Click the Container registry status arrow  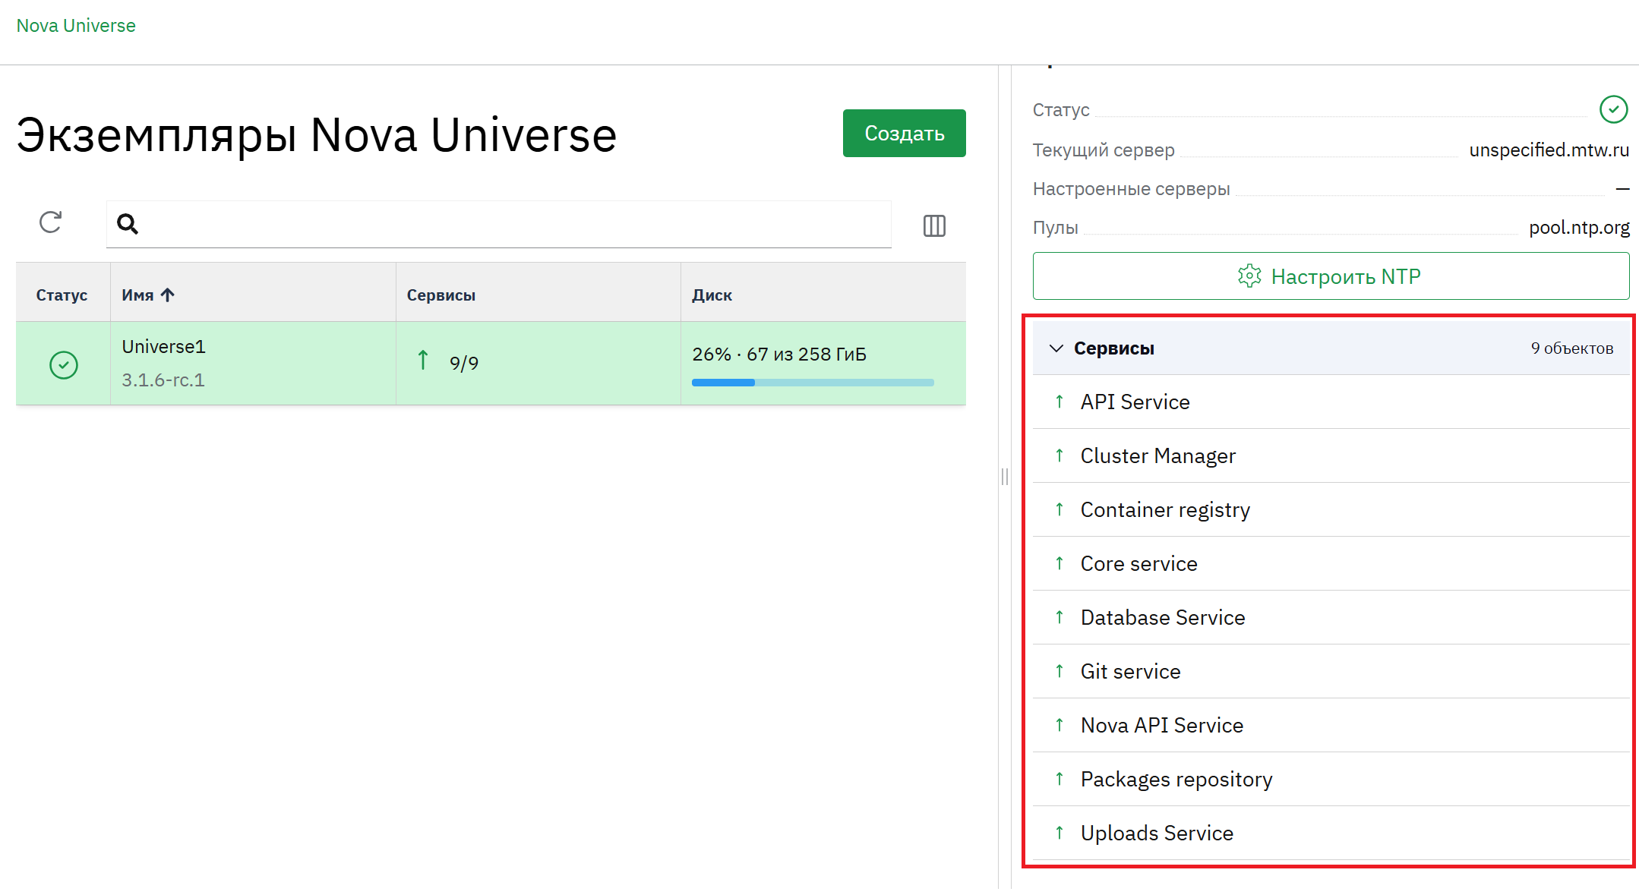pyautogui.click(x=1060, y=509)
